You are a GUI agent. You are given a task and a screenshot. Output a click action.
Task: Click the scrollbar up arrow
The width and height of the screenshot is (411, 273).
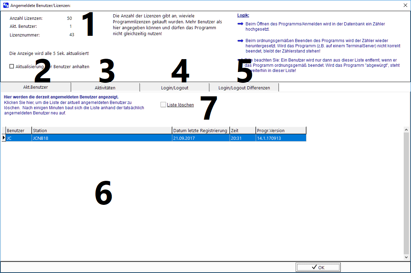click(406, 130)
